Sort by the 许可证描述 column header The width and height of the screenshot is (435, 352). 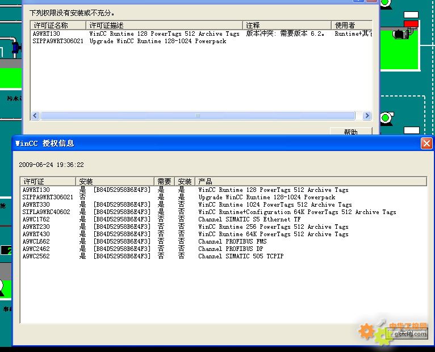click(164, 25)
